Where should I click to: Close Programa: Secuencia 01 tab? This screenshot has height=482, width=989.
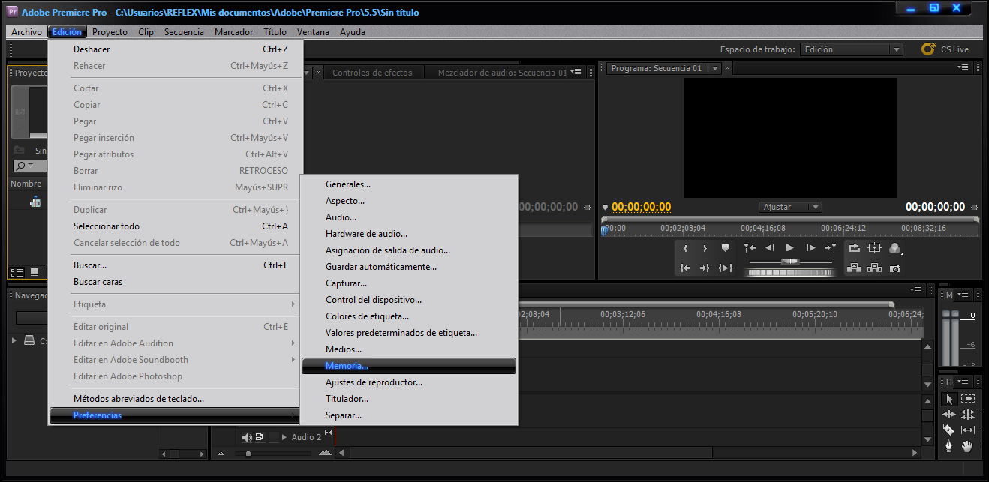tap(728, 68)
